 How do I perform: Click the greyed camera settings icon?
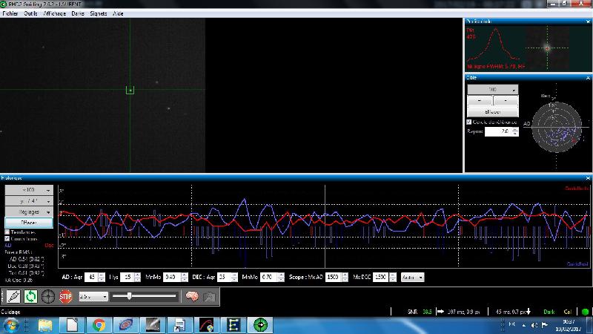pos(209,296)
